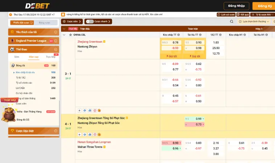
Task: Toggle eye icon under corner kicks match row
Action: (85, 134)
